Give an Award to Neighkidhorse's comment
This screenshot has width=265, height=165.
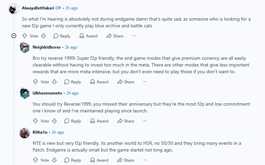[99, 82]
